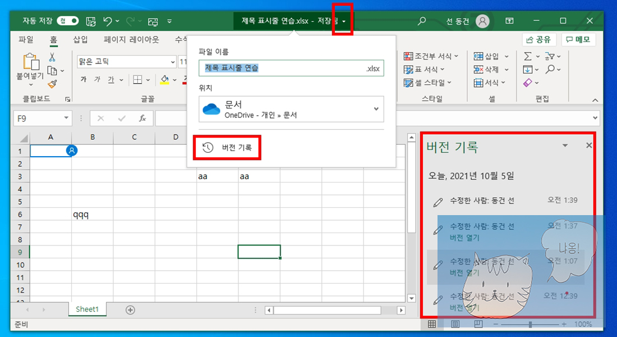Click 조건부 서식 (Conditional Formatting)

[431, 56]
